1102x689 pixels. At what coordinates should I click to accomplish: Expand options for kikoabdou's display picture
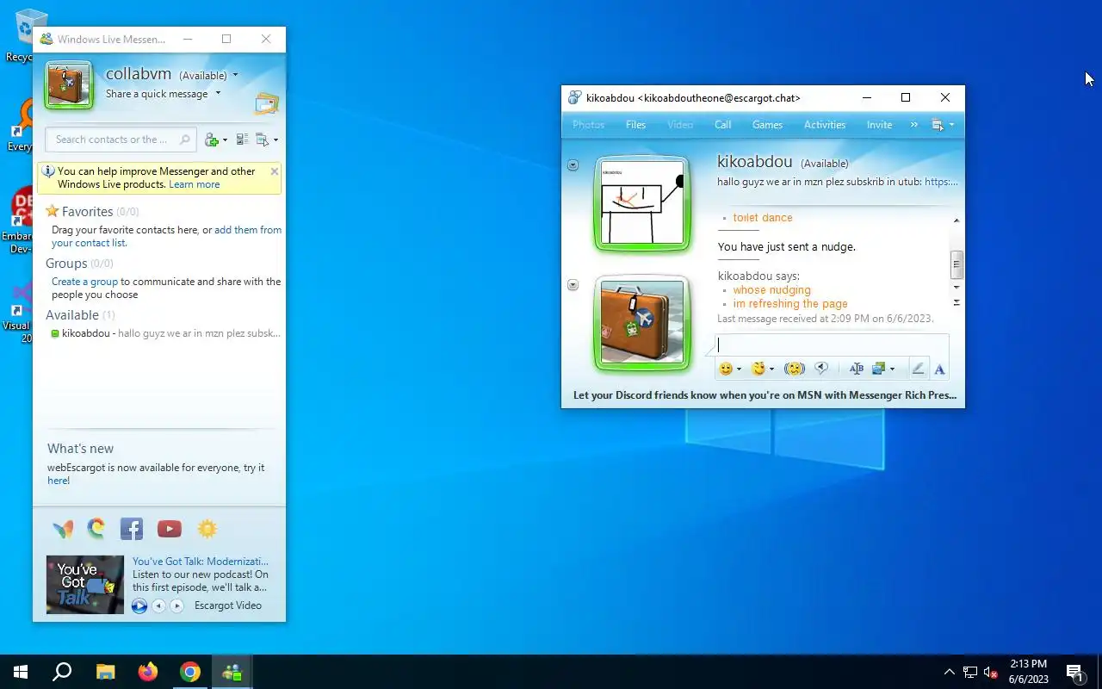click(573, 164)
